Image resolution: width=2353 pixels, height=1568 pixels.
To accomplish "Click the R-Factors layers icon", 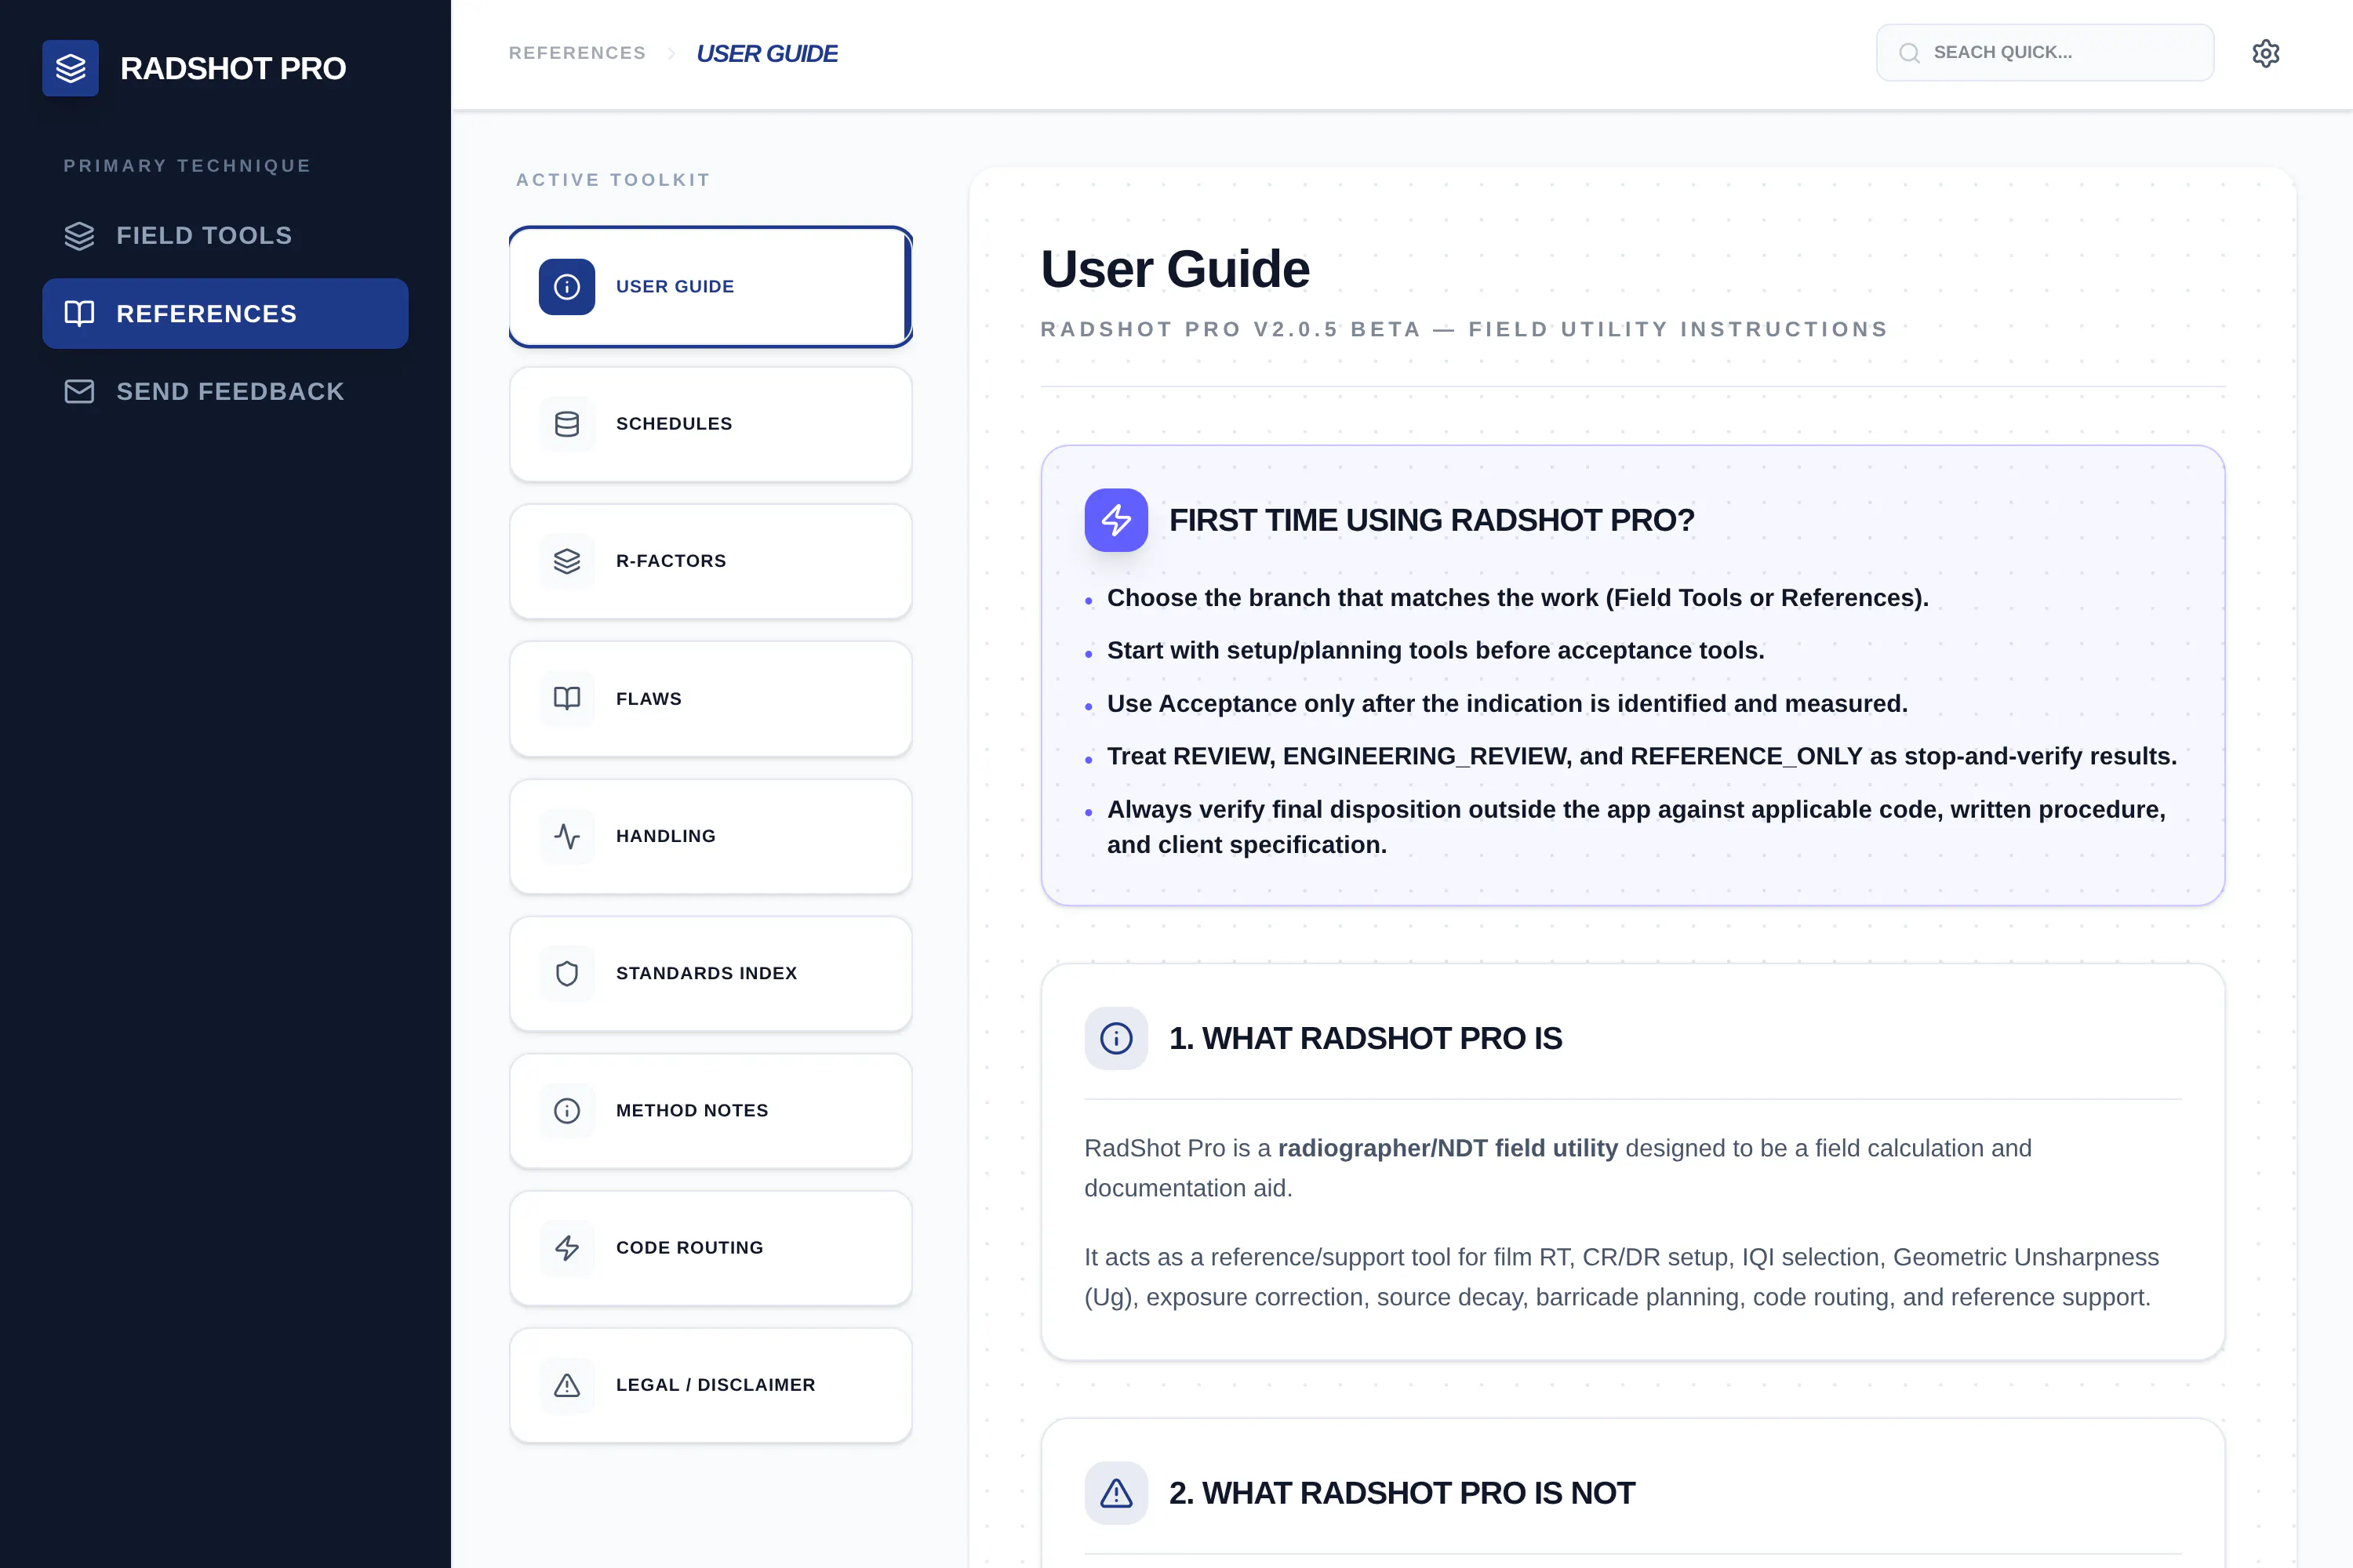I will 567,561.
